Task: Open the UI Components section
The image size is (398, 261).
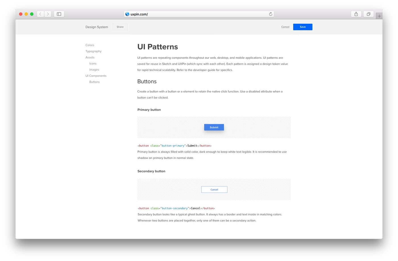Action: 96,76
